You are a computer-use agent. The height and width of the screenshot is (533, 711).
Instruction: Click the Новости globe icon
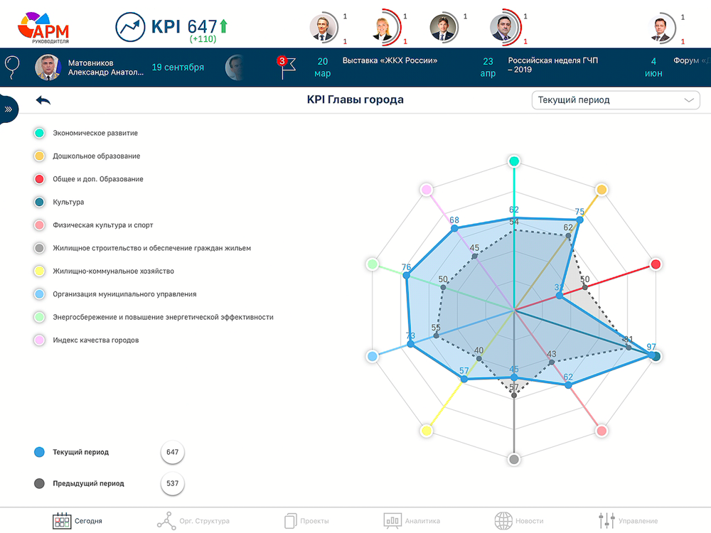503,521
